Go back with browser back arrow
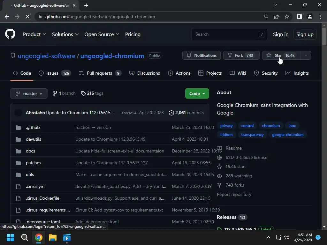Image resolution: width=327 pixels, height=245 pixels. pos(7,17)
